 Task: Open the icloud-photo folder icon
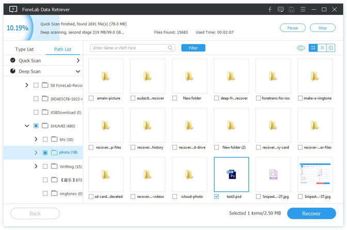[x=190, y=174]
